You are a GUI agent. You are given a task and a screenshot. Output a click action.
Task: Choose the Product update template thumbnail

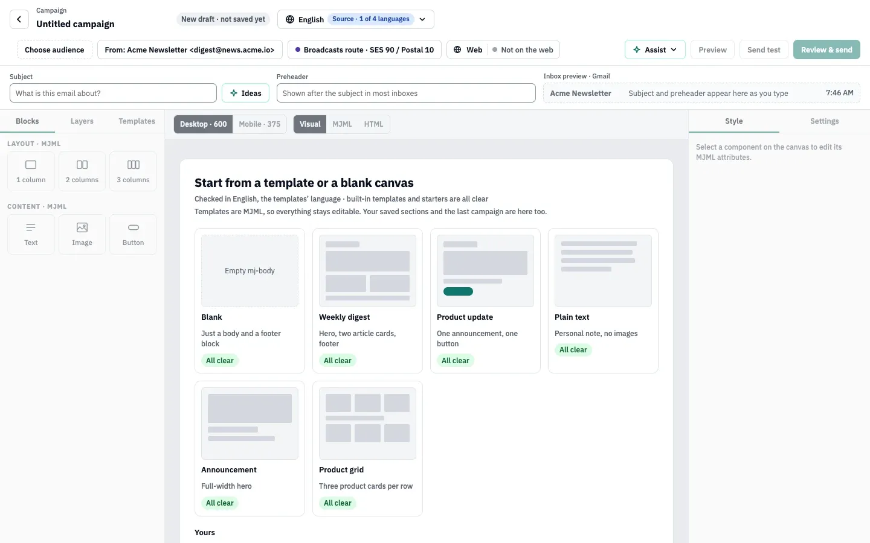485,271
